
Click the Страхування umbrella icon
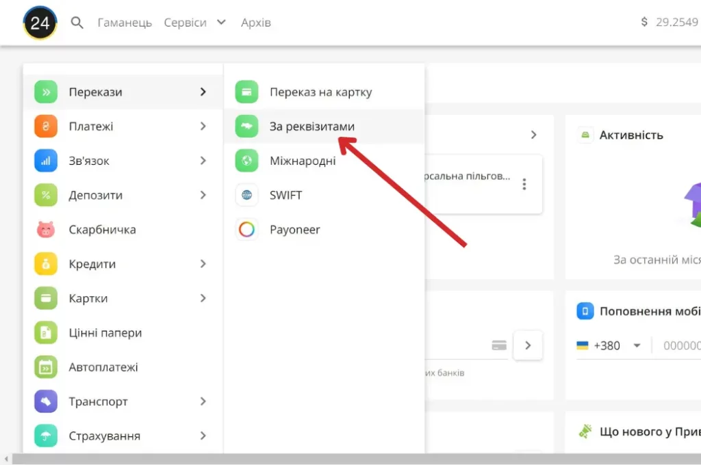46,436
